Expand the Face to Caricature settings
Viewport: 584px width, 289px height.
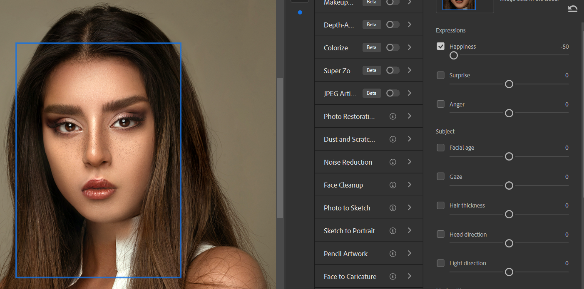[x=410, y=276]
